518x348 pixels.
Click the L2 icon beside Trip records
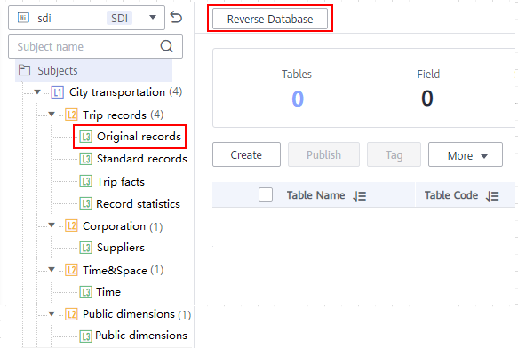click(x=71, y=115)
